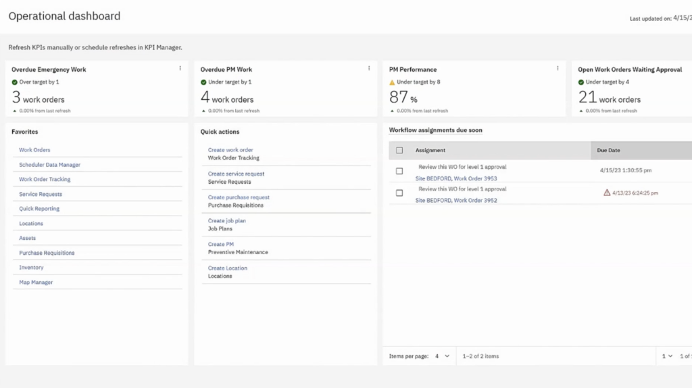Open Inventory favorite

coord(31,268)
